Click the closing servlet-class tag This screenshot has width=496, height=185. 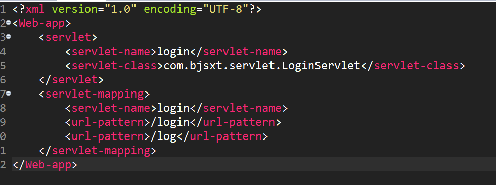413,66
